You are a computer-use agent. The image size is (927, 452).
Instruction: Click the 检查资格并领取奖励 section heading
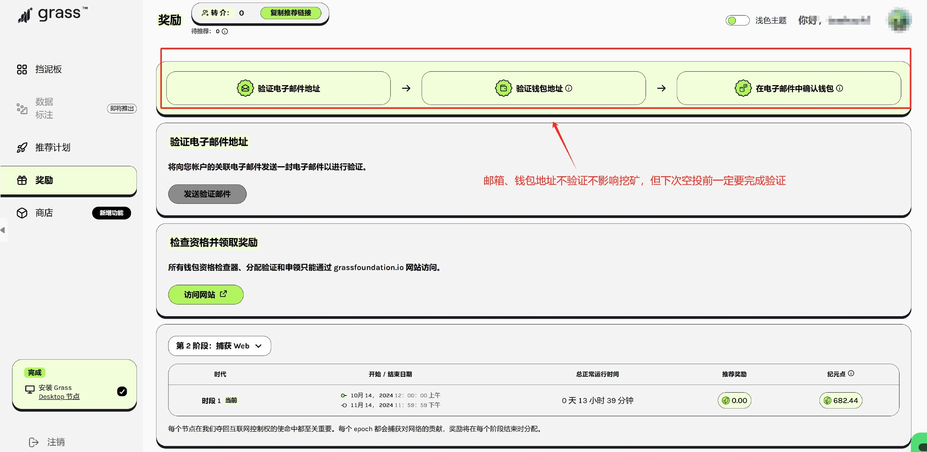pyautogui.click(x=214, y=242)
